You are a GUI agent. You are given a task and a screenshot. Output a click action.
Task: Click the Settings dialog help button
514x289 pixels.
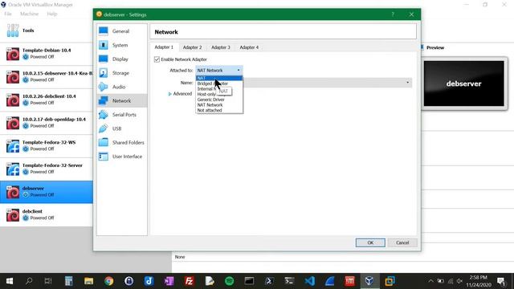393,14
